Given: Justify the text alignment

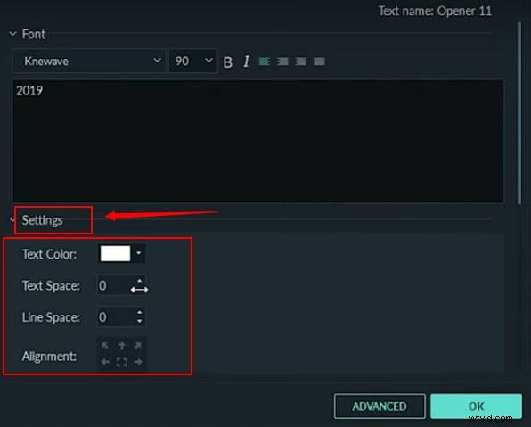Looking at the screenshot, I should click(319, 62).
